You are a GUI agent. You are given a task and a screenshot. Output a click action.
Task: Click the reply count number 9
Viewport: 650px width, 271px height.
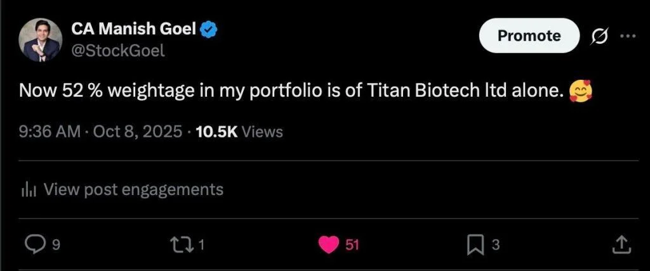pos(56,245)
